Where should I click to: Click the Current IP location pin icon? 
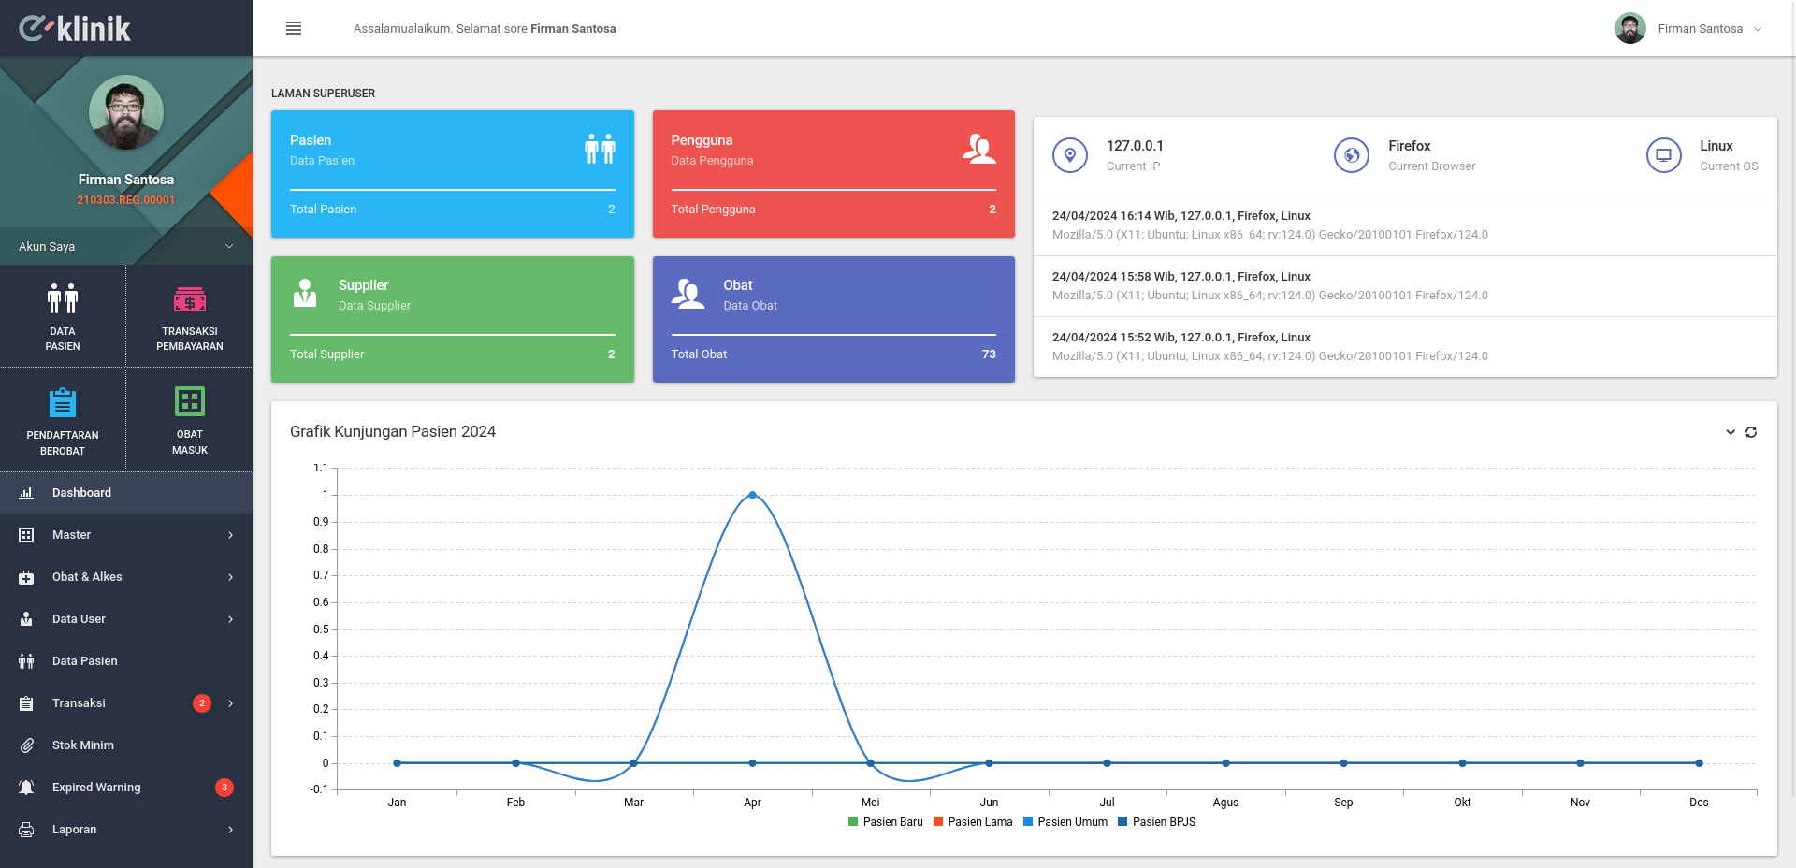tap(1070, 155)
